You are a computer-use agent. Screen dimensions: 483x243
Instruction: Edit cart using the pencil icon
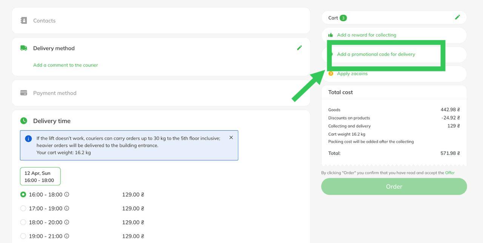457,17
